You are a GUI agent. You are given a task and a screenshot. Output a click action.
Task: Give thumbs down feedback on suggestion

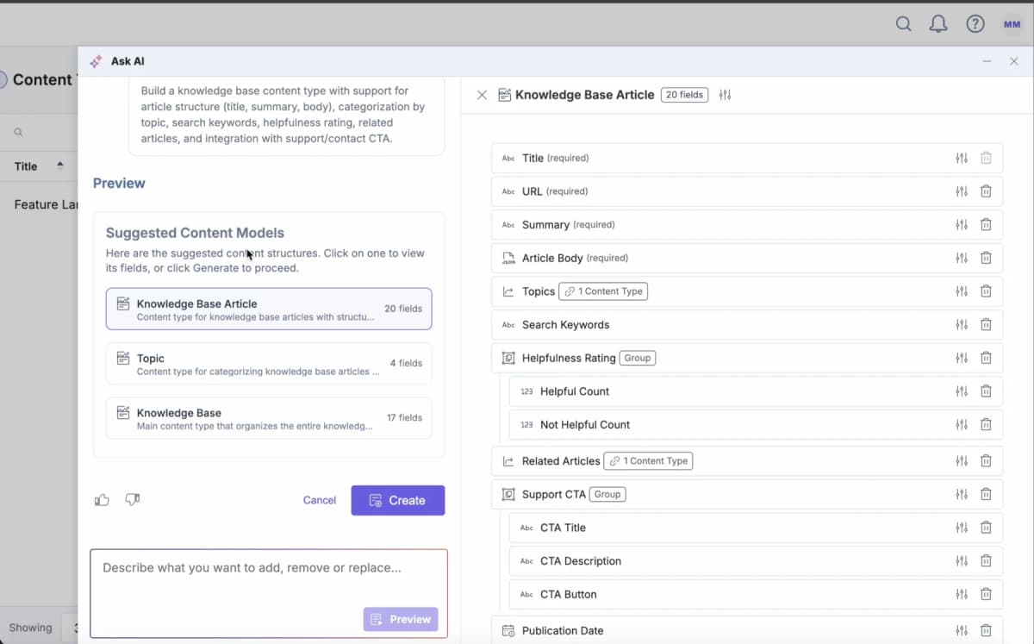coord(132,500)
